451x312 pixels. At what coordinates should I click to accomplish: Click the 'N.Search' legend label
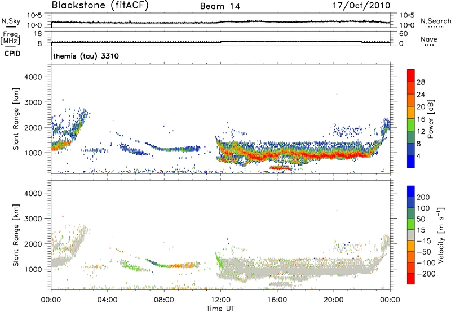(435, 21)
